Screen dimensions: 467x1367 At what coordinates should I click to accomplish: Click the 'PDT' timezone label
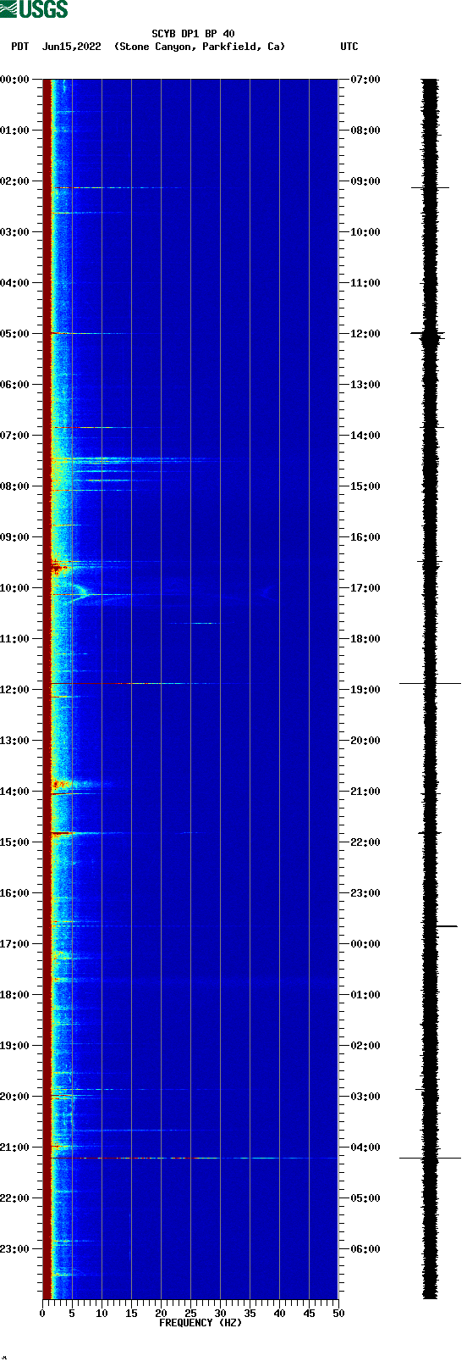19,47
